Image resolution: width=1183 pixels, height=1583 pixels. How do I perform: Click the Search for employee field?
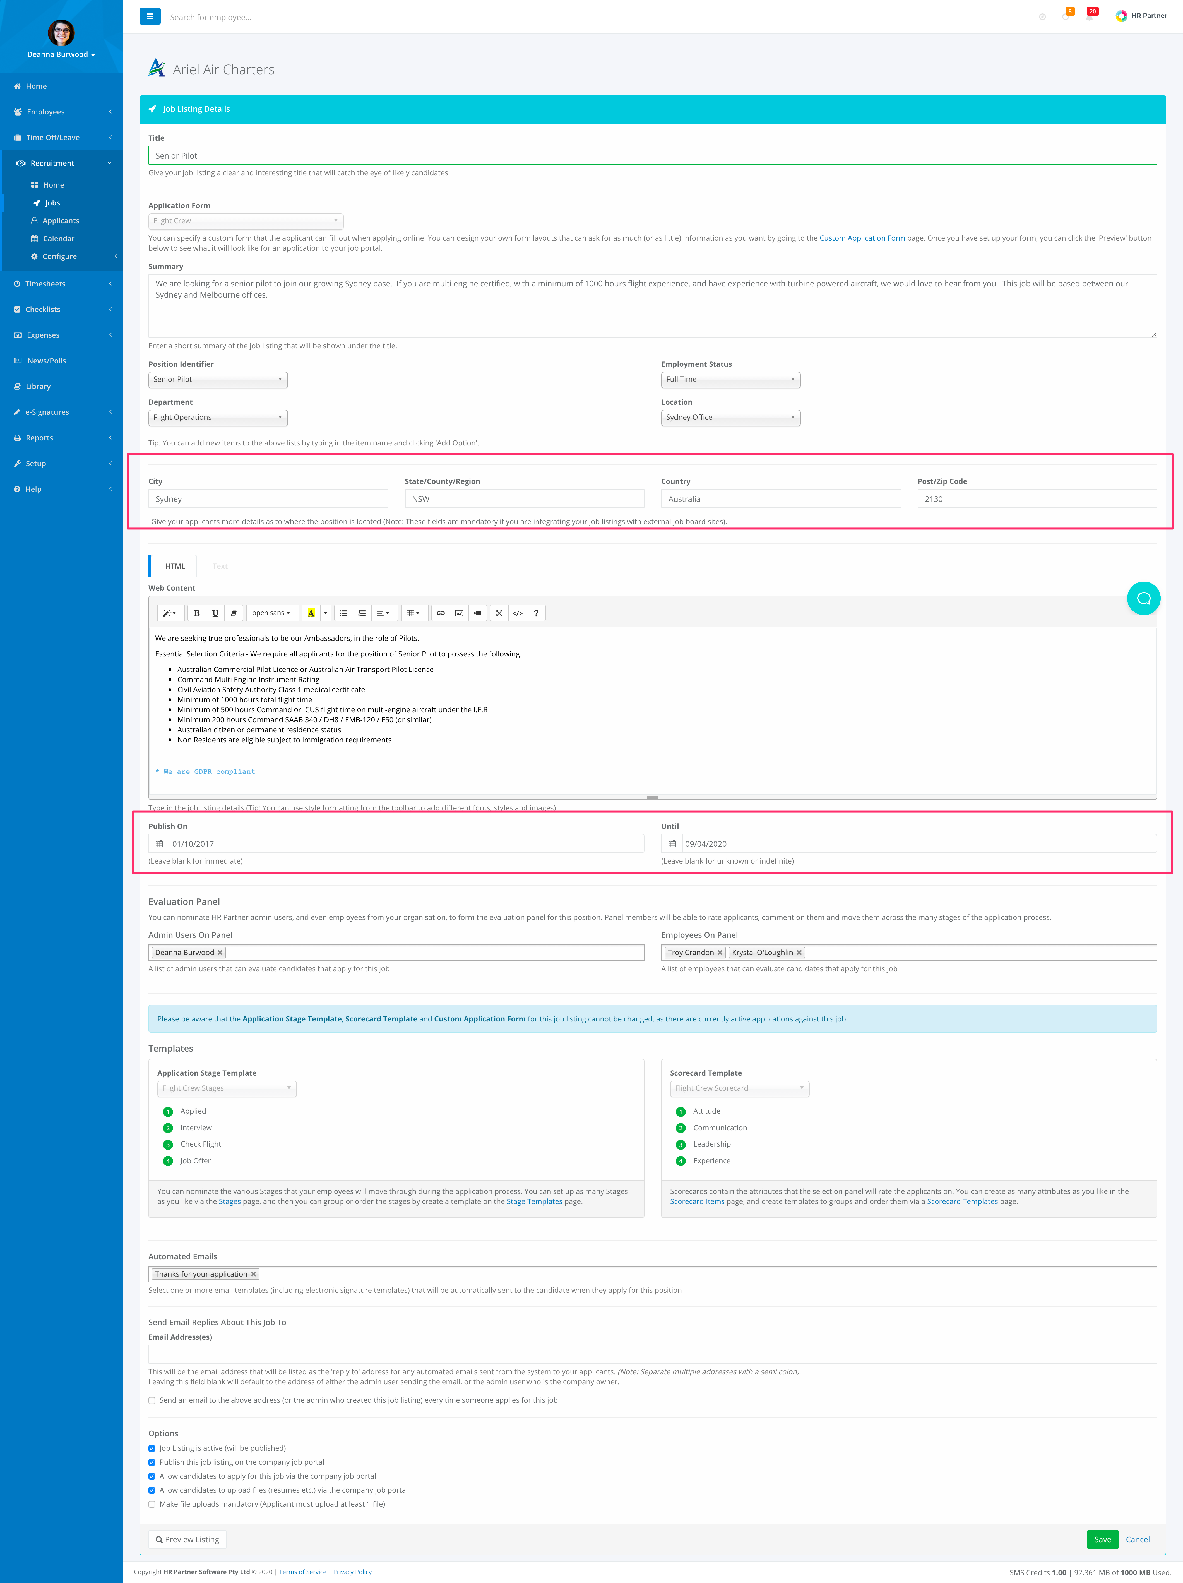tap(211, 17)
